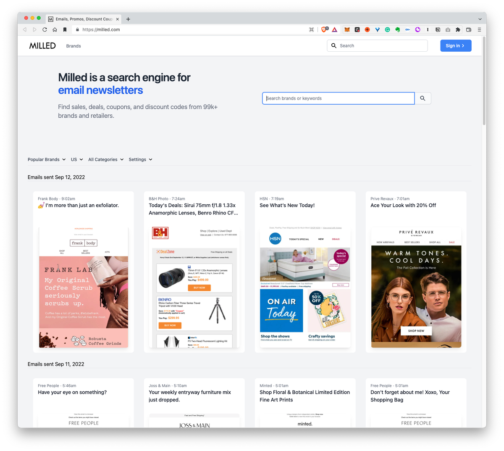Open Joss & Main weekly entryway email
Image resolution: width=504 pixels, height=451 pixels.
[190, 396]
